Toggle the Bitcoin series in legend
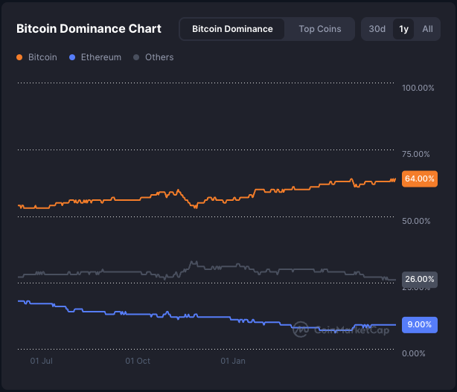457x392 pixels. pos(36,57)
